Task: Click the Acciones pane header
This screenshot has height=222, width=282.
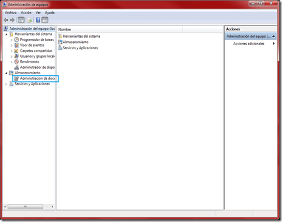Action: (250, 29)
